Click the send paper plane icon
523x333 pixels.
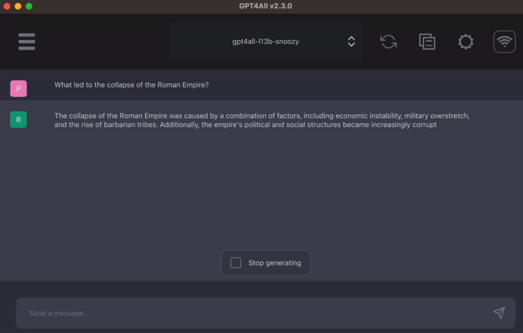pyautogui.click(x=499, y=313)
